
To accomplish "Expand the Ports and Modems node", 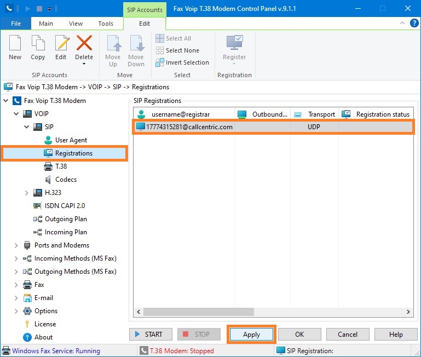I will (16, 245).
